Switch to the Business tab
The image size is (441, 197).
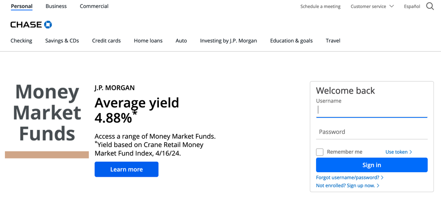(56, 6)
